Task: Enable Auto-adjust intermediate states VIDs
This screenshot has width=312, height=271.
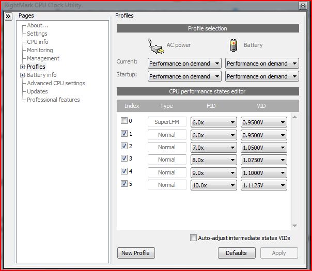Action: point(193,238)
